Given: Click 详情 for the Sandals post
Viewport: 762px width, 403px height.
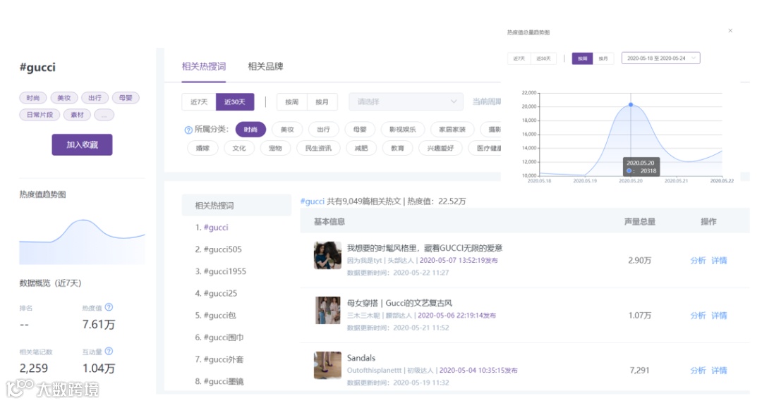Looking at the screenshot, I should 719,371.
